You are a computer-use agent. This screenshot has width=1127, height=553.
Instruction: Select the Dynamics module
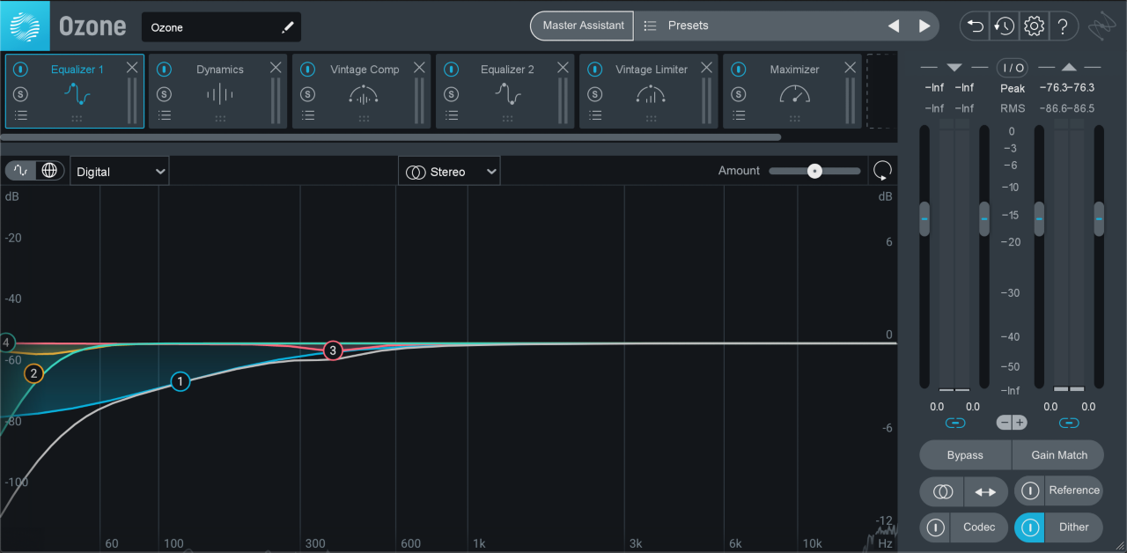[x=218, y=92]
